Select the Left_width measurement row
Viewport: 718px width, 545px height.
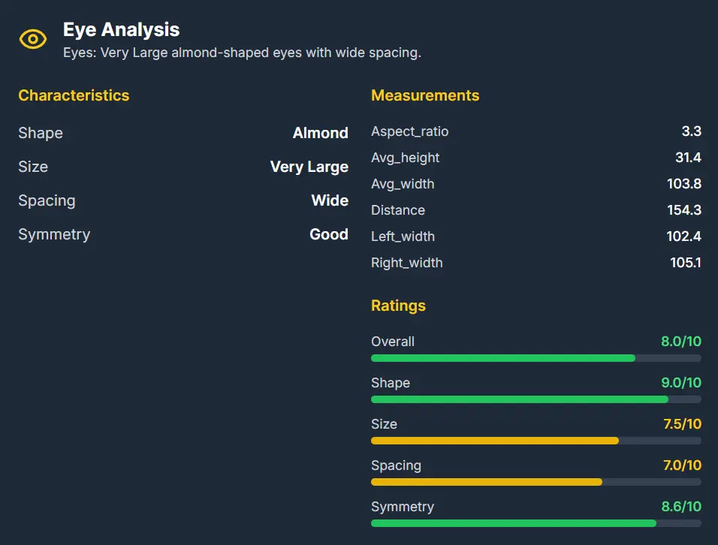click(x=404, y=236)
